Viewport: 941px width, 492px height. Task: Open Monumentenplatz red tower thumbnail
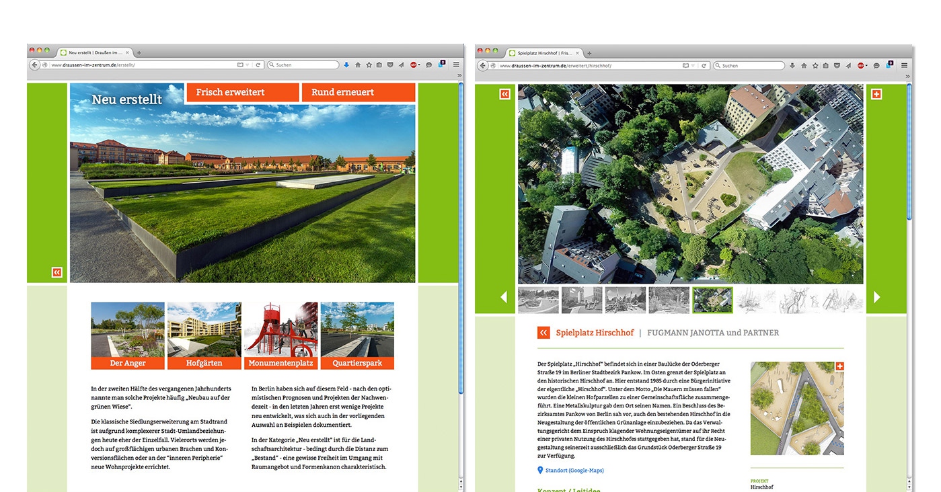(x=280, y=329)
